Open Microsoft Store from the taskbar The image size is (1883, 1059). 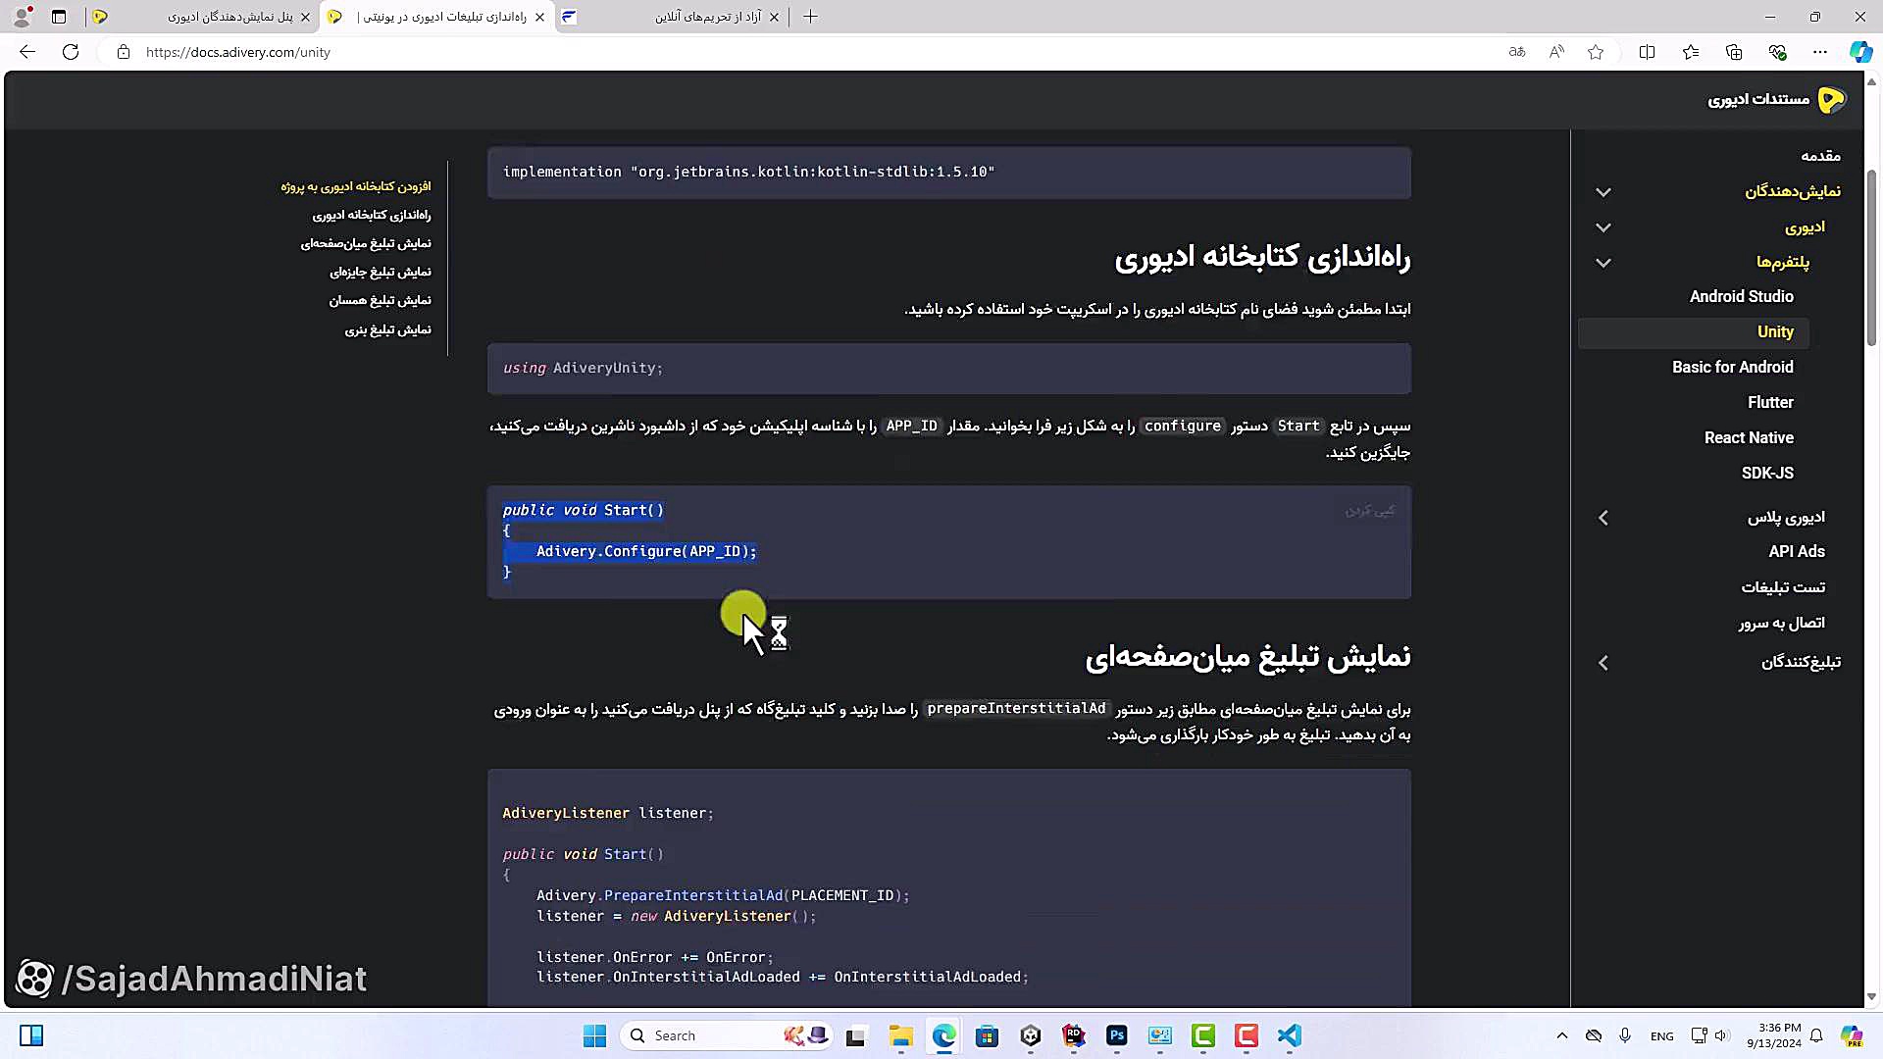pyautogui.click(x=987, y=1035)
